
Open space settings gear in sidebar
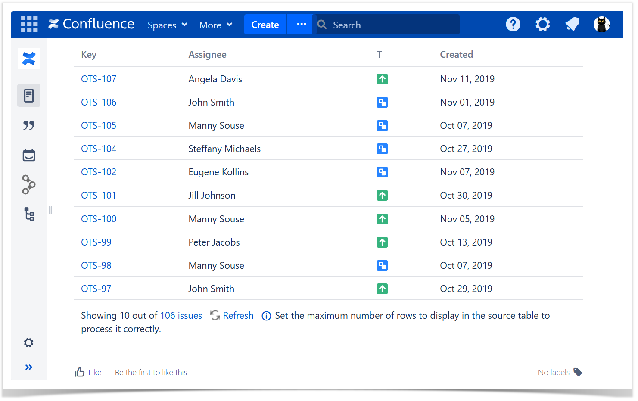tap(29, 343)
